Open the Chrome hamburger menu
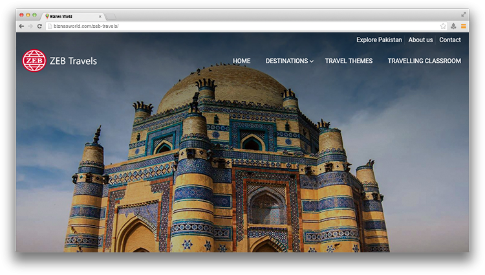This screenshot has height=275, width=485. click(463, 26)
